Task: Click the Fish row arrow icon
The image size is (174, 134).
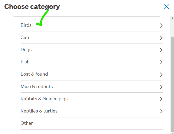Action: point(161,62)
